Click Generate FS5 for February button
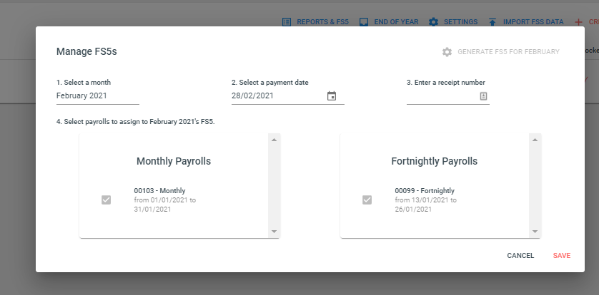599x295 pixels. point(501,52)
